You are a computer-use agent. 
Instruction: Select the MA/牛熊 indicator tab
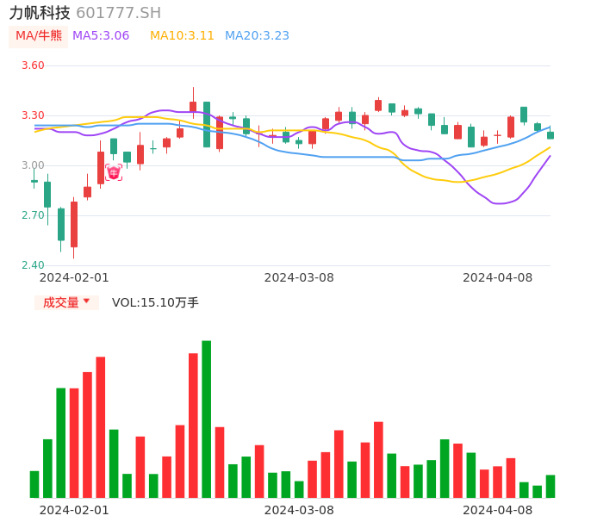(39, 36)
